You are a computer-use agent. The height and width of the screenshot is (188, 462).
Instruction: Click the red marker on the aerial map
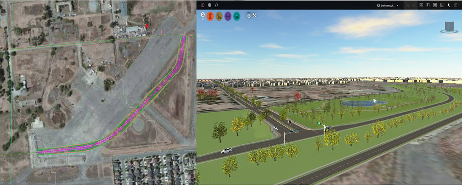(147, 26)
